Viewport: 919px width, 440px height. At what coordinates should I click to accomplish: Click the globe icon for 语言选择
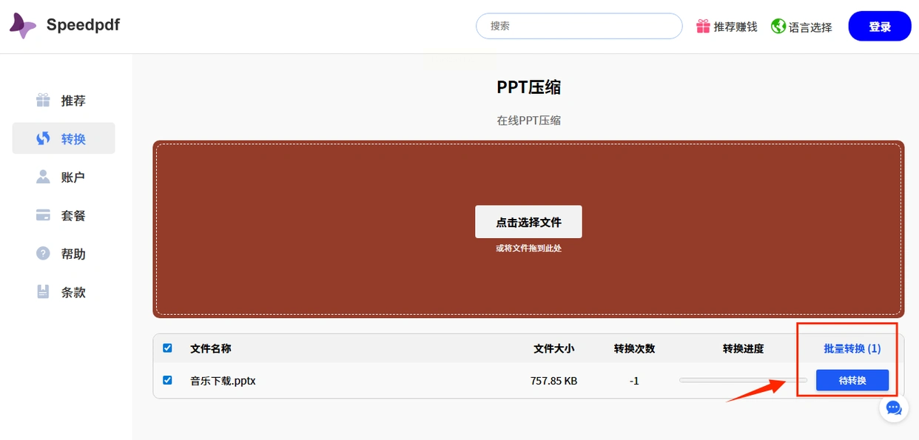point(778,27)
